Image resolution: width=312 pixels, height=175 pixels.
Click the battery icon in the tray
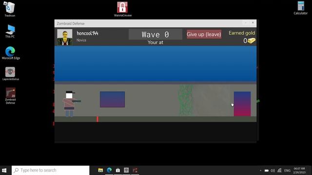267,171
